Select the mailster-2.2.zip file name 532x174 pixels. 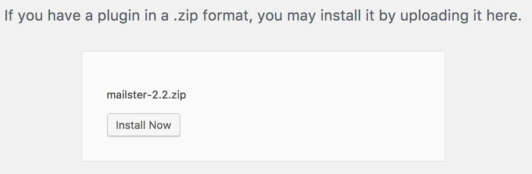pyautogui.click(x=146, y=95)
